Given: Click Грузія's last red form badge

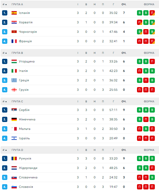Looking at the screenshot, I should pyautogui.click(x=152, y=90).
